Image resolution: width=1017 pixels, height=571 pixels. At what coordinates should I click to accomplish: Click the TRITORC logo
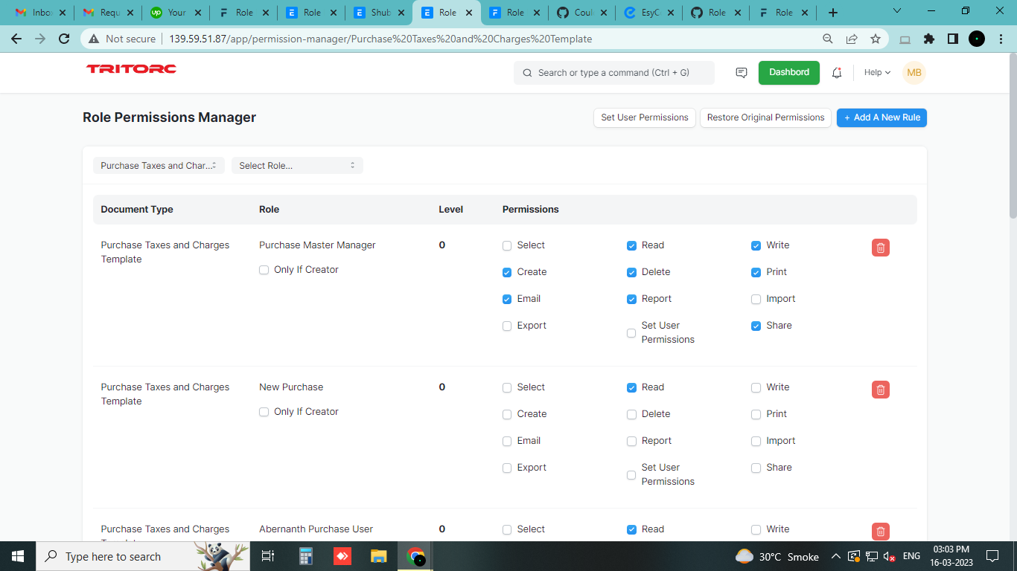point(131,68)
